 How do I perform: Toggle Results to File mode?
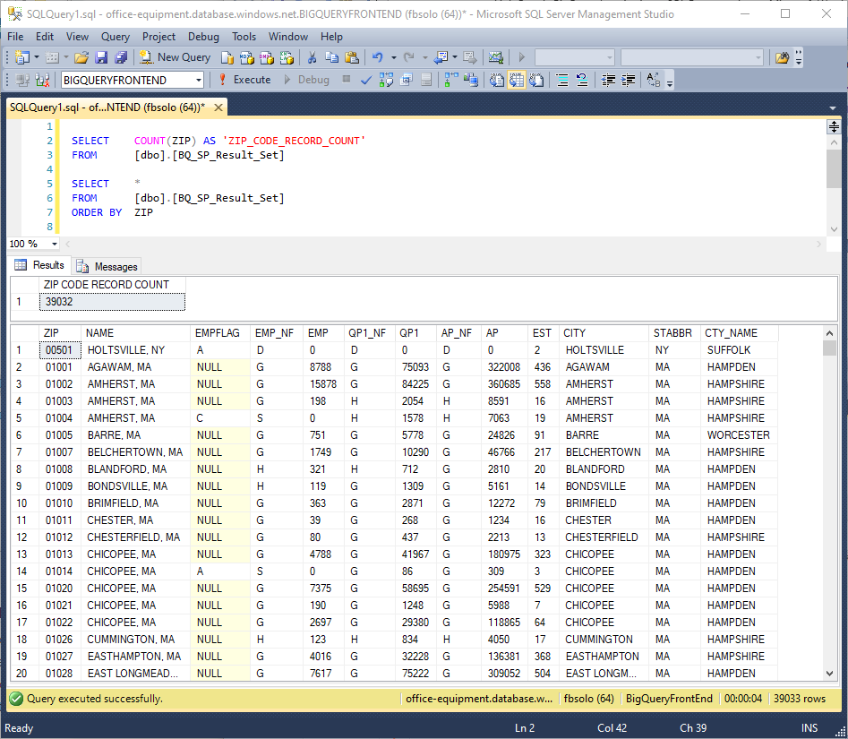tap(536, 80)
